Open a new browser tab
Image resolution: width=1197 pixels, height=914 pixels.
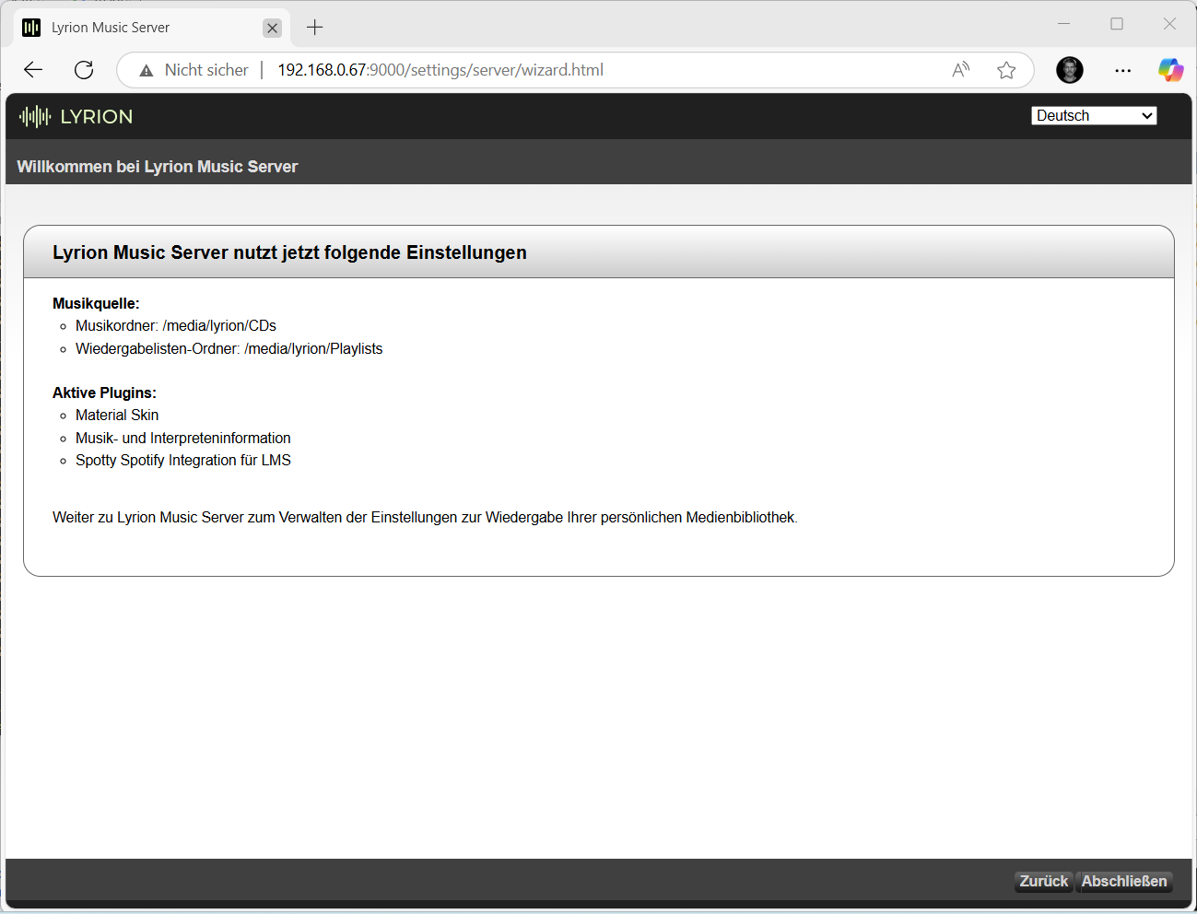pyautogui.click(x=315, y=28)
